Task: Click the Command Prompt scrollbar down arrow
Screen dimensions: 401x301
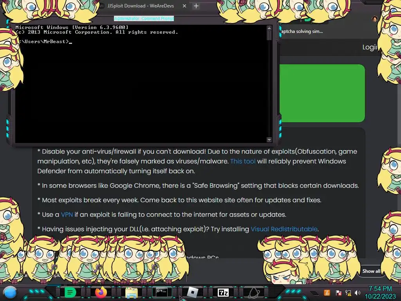Action: point(269,140)
